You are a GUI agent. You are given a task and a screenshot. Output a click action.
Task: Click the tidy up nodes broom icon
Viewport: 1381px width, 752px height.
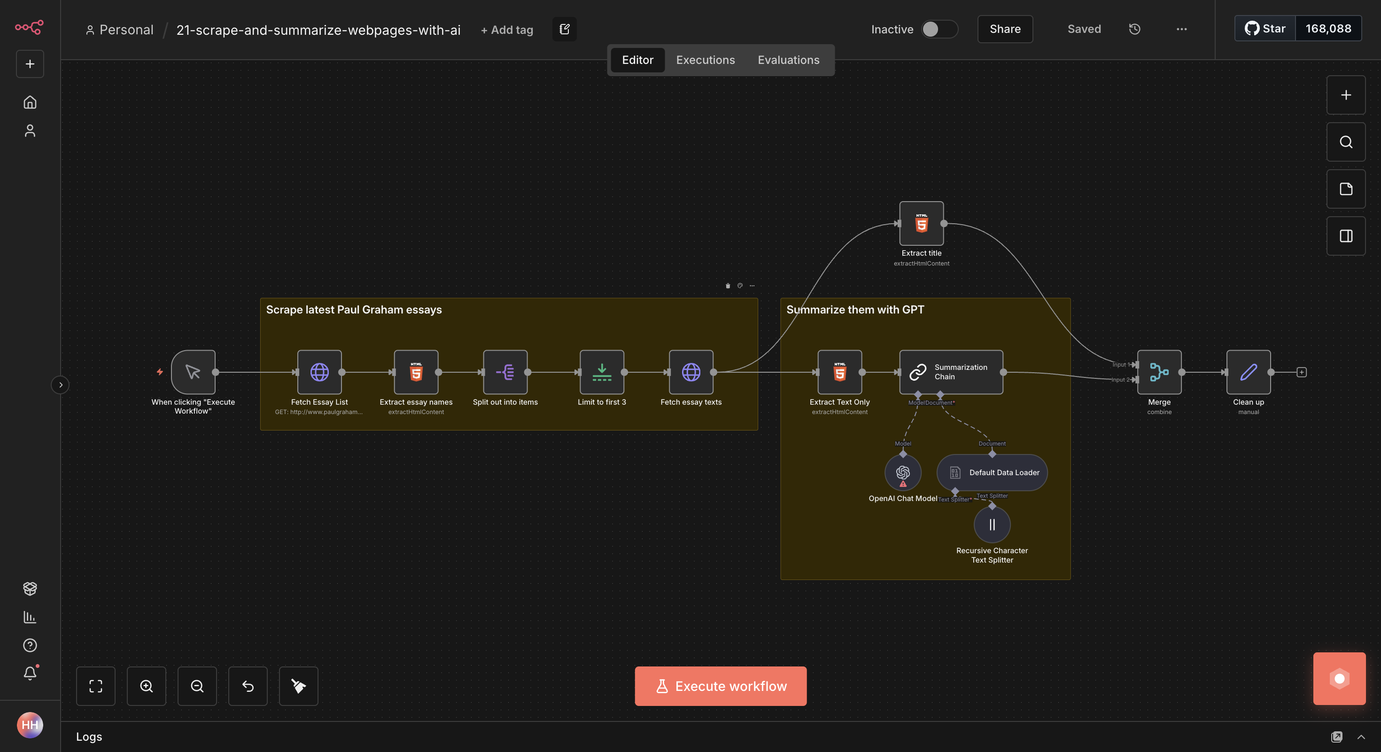tap(298, 685)
